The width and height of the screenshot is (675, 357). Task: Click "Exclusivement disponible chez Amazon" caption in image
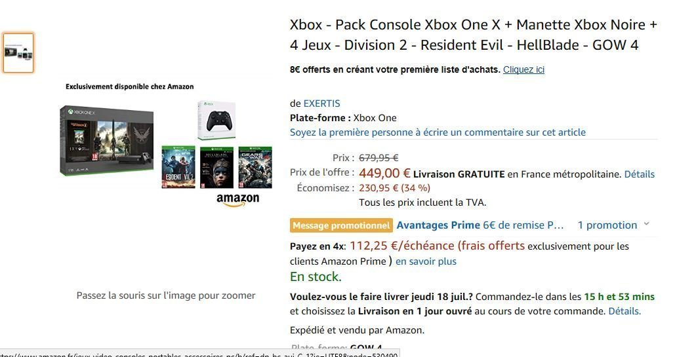point(129,86)
